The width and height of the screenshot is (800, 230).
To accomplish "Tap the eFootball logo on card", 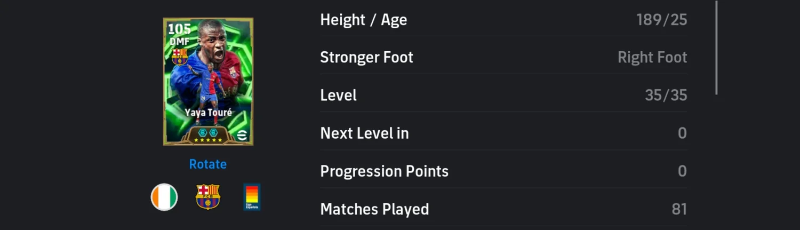I will [242, 136].
